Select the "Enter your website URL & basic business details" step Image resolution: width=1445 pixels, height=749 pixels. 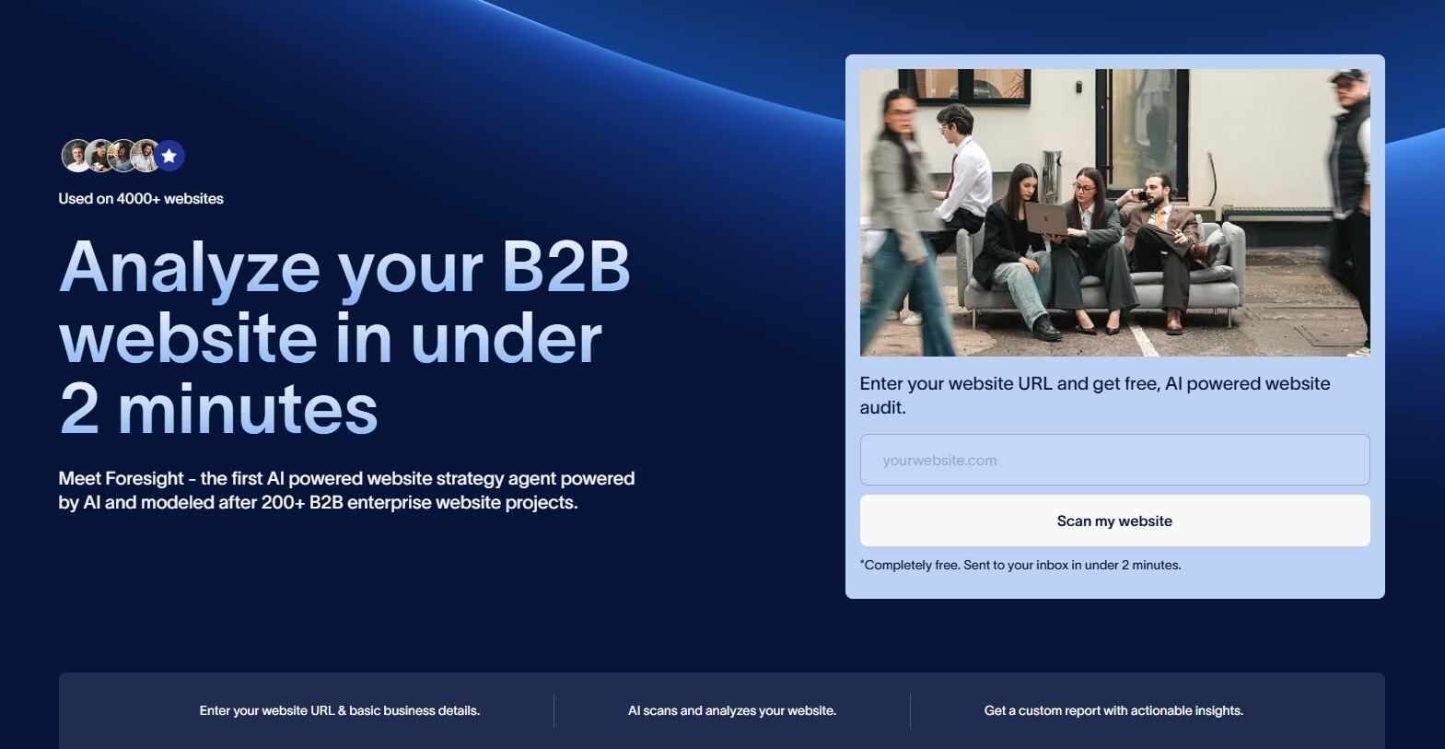pyautogui.click(x=339, y=710)
